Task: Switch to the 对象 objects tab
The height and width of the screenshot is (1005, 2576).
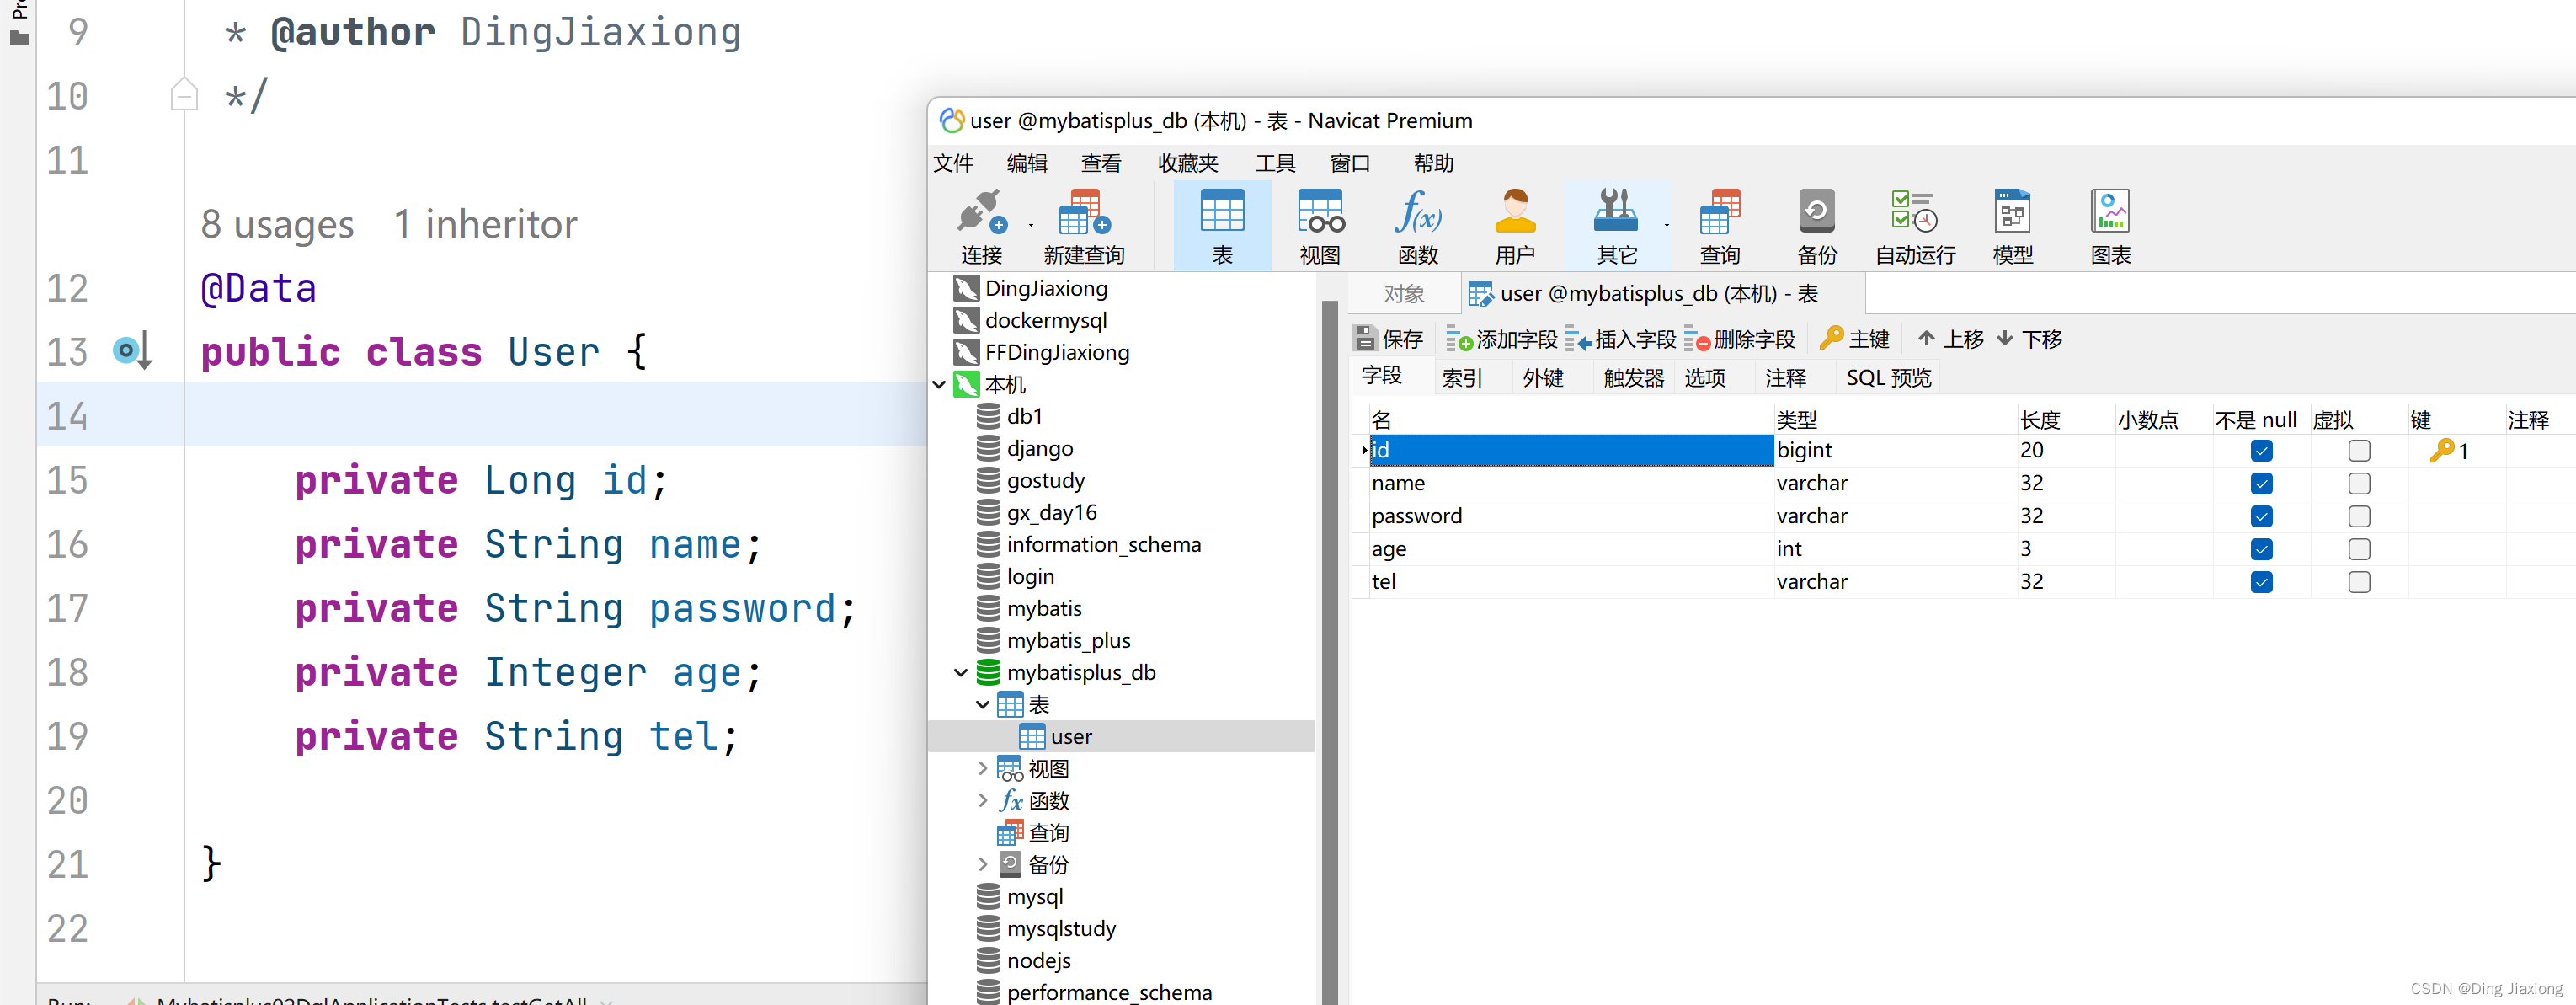Action: [x=1404, y=294]
